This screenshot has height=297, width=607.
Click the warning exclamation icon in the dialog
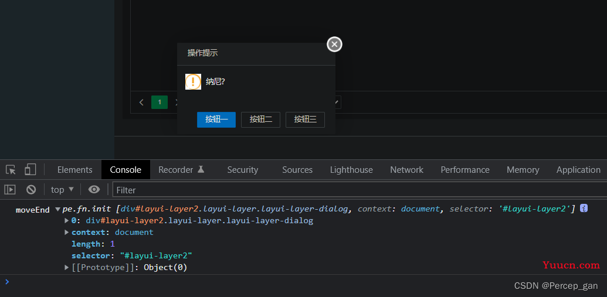[x=193, y=81]
